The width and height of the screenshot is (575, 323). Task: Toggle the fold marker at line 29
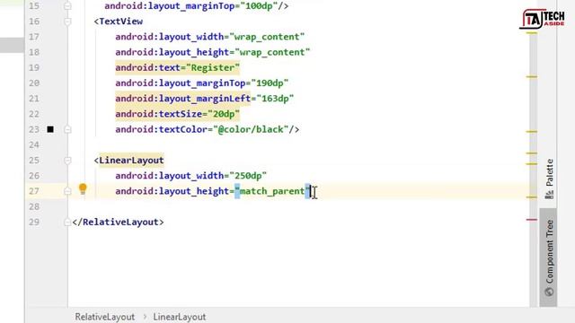[67, 222]
